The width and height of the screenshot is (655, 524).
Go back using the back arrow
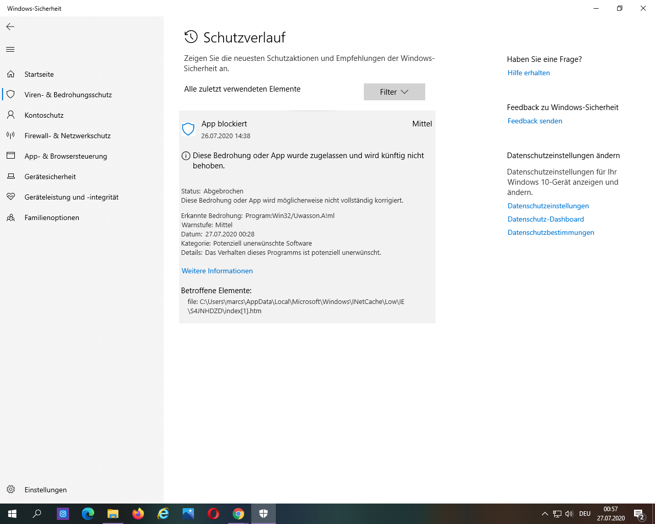point(10,27)
